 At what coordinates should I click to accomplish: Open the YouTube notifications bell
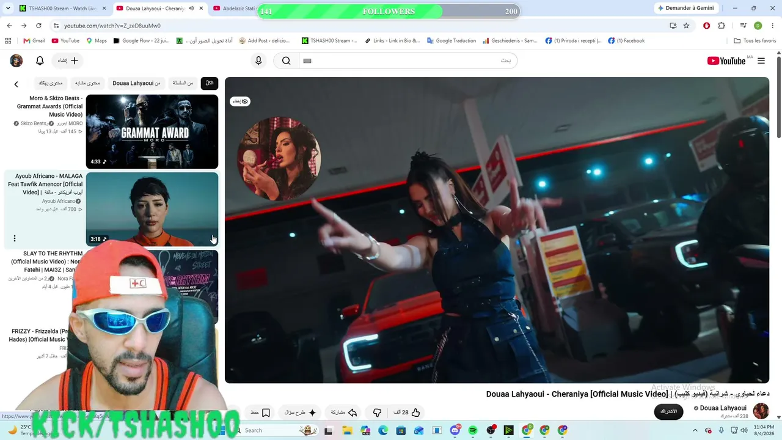click(x=40, y=61)
